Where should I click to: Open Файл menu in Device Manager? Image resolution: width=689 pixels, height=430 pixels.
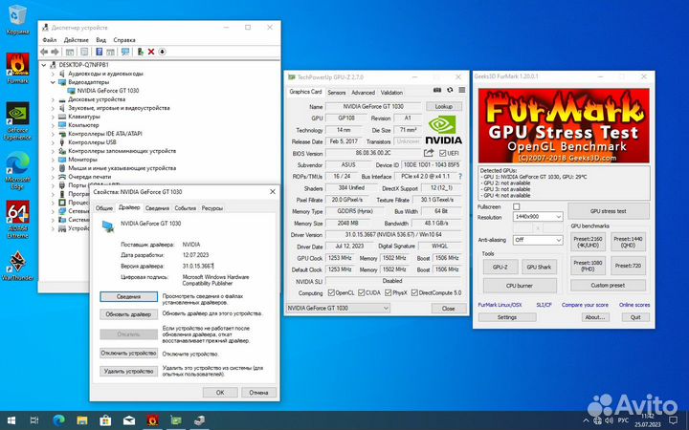point(49,40)
